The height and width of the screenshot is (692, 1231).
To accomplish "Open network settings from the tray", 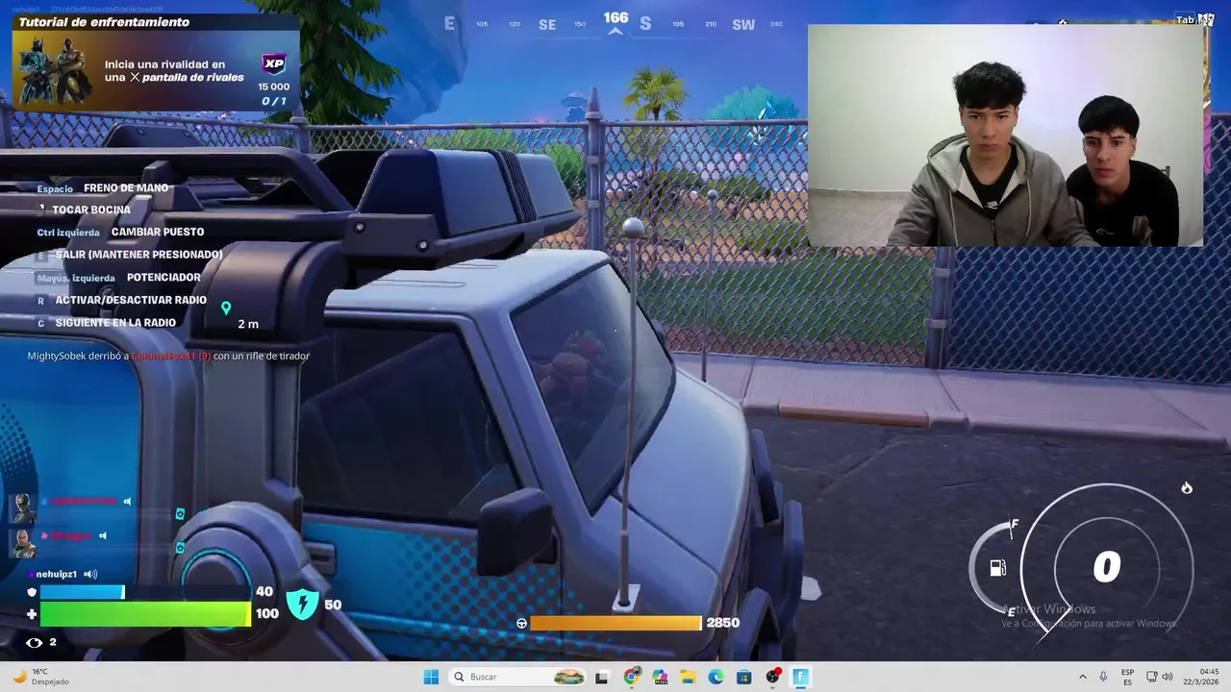I will tap(1152, 677).
